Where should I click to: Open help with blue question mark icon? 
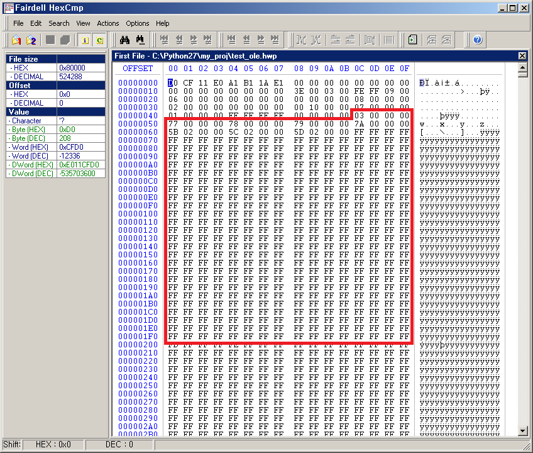coord(478,40)
